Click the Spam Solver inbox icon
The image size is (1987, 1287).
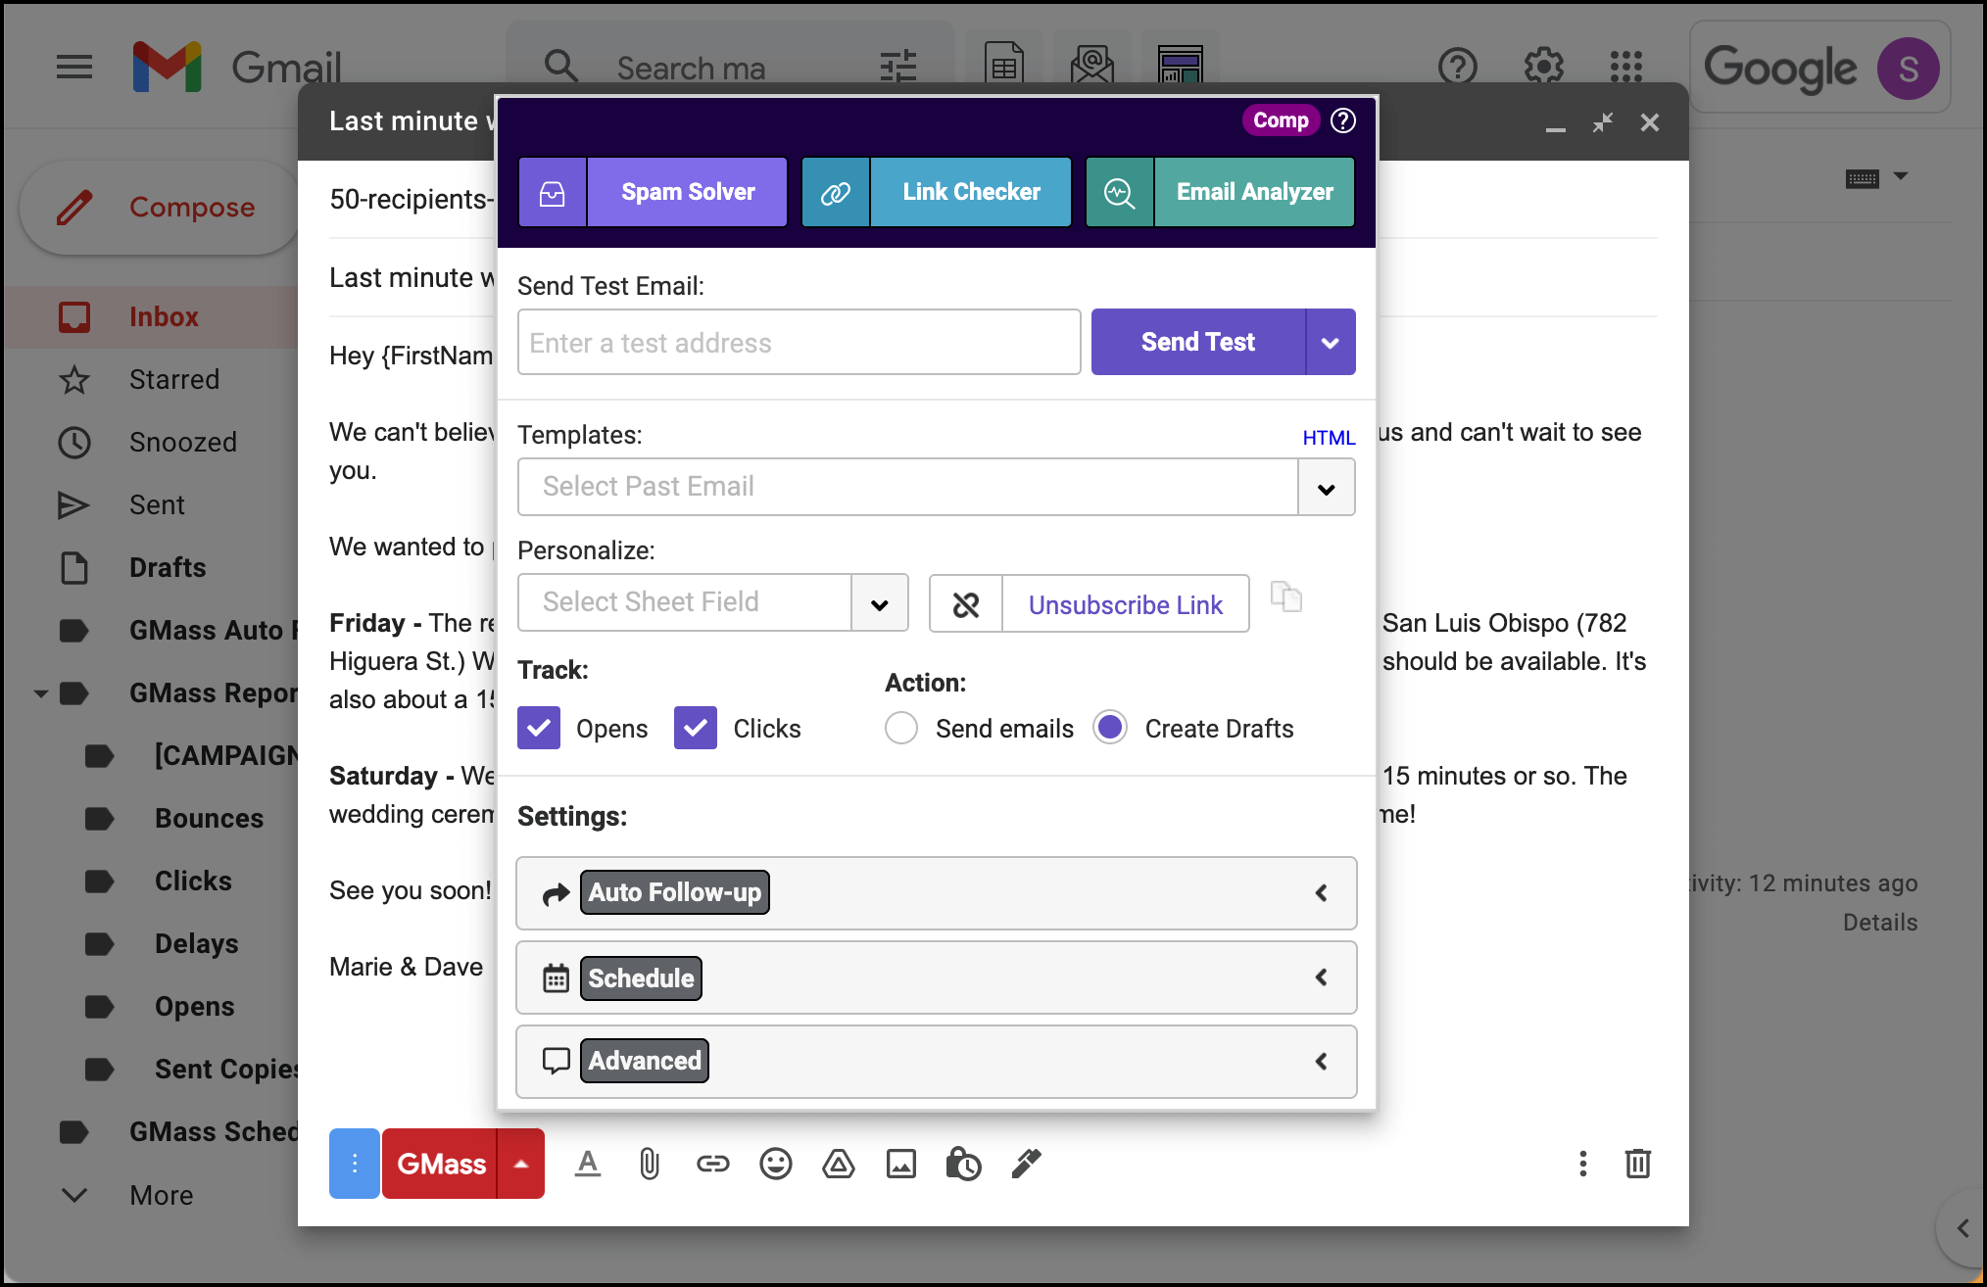click(553, 193)
